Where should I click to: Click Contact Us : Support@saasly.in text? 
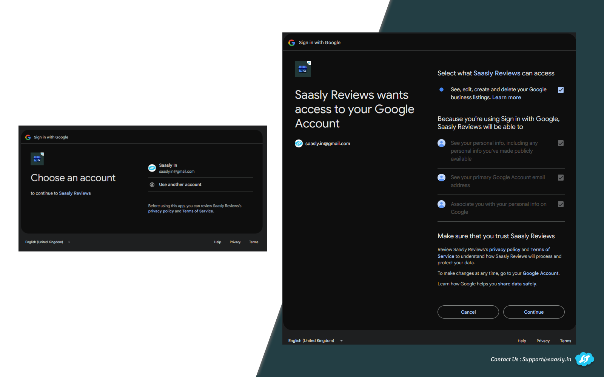[531, 359]
